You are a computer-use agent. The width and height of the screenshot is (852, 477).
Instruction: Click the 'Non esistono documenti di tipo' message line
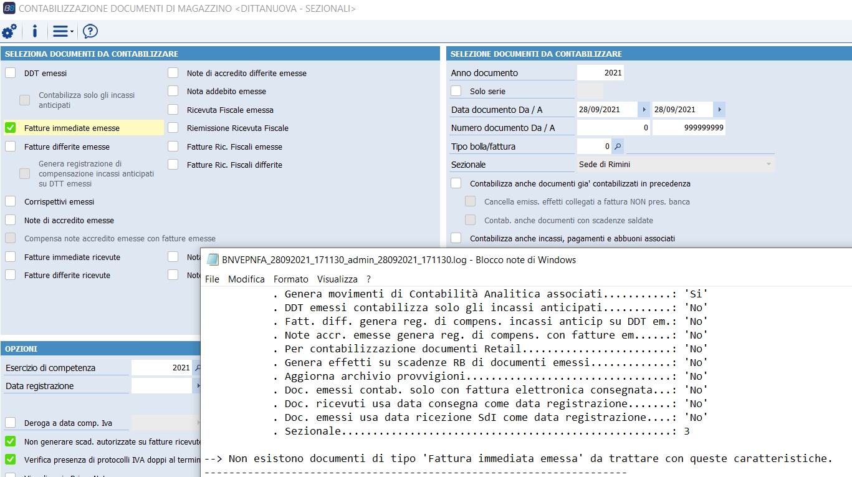click(x=519, y=458)
